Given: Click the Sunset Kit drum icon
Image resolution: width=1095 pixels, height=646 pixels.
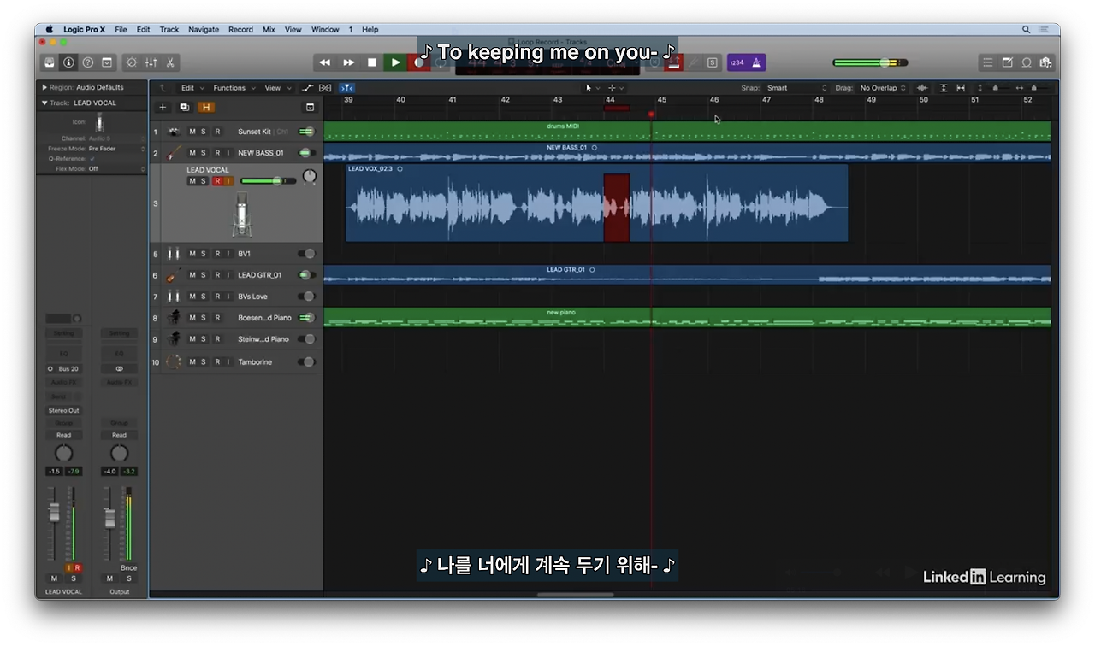Looking at the screenshot, I should (174, 132).
